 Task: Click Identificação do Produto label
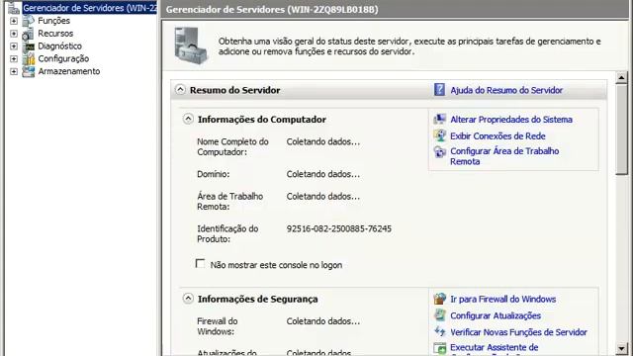tap(227, 233)
